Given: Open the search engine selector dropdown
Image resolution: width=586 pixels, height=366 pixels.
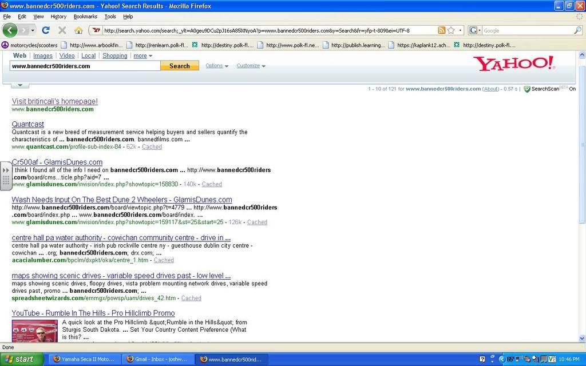Looking at the screenshot, I should [475, 30].
